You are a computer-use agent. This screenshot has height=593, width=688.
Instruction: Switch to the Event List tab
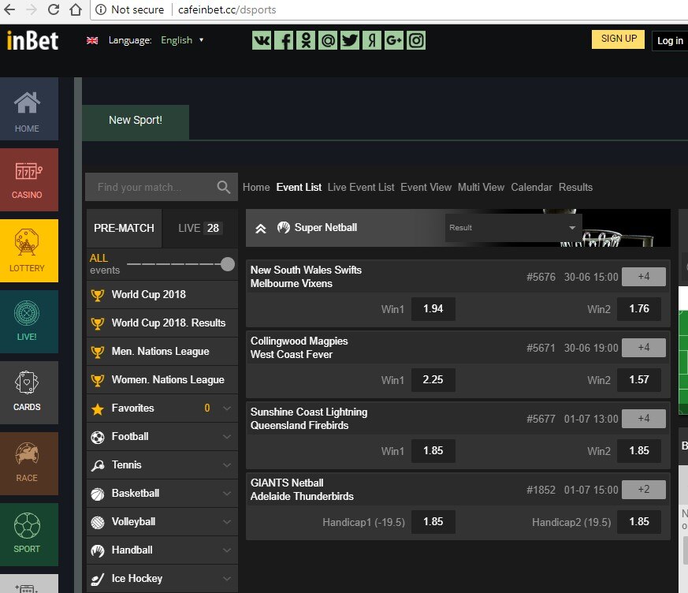pyautogui.click(x=299, y=187)
